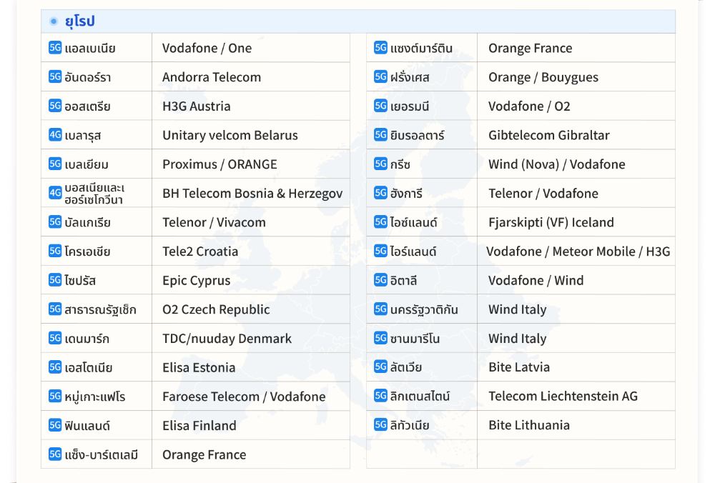Screen dimensions: 715x483
Task: Click the 5G badge next to แอลเบเนีย
Action: pos(55,48)
